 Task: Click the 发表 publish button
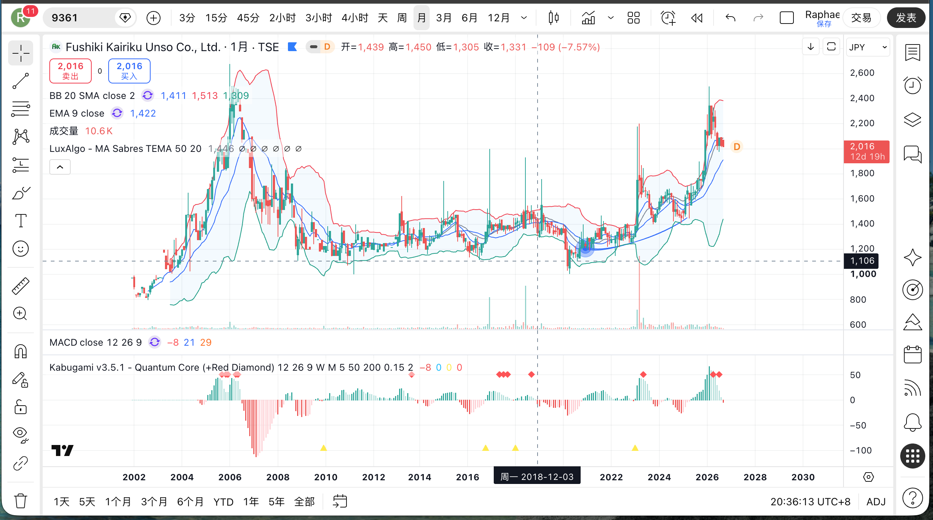tap(906, 18)
